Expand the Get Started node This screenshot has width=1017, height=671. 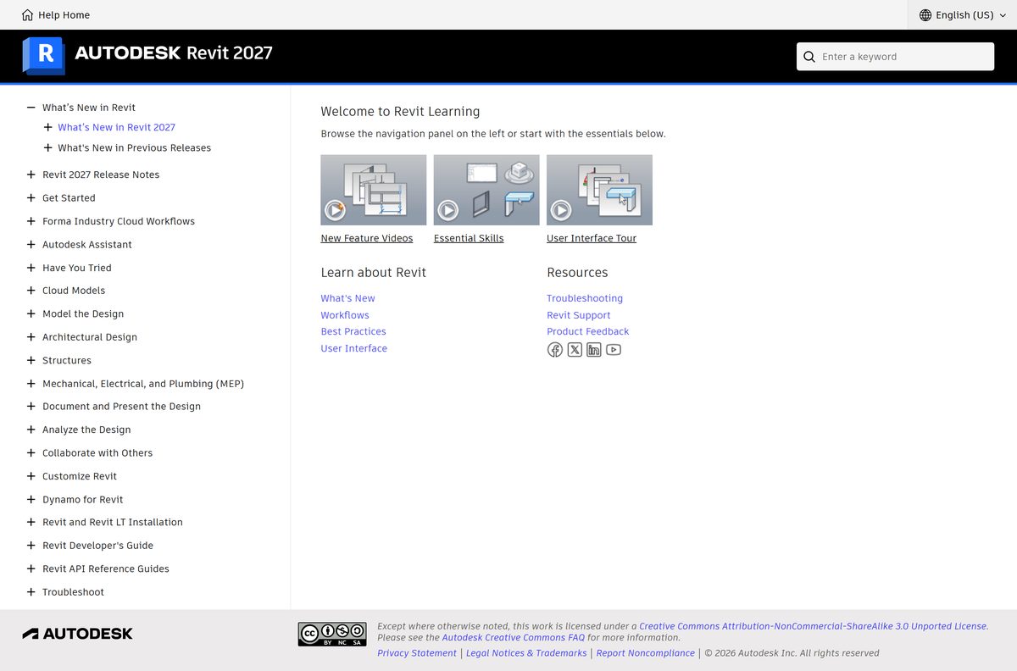(x=31, y=198)
